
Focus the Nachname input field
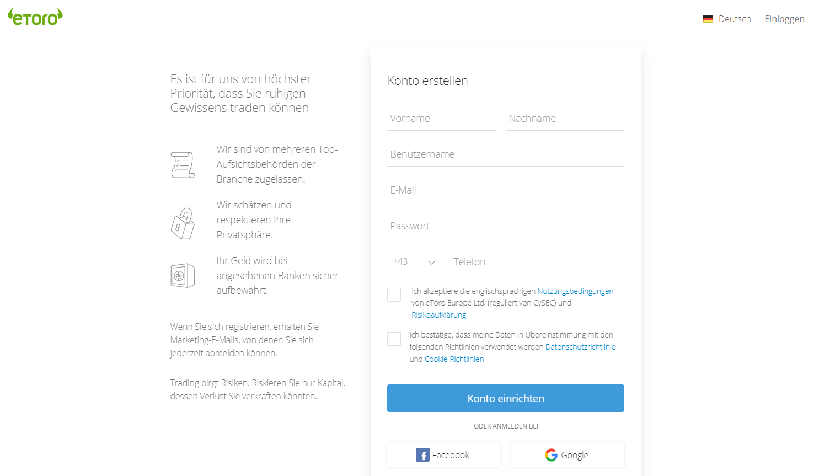coord(565,119)
